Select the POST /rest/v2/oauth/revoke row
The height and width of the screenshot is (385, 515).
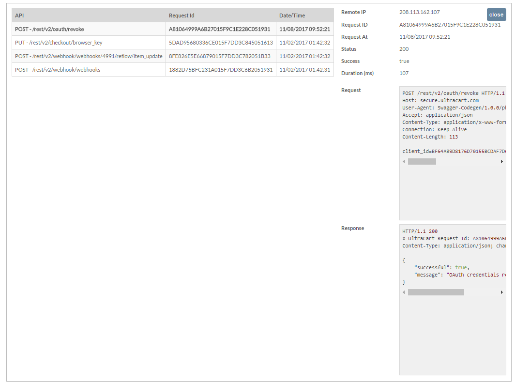[173, 29]
